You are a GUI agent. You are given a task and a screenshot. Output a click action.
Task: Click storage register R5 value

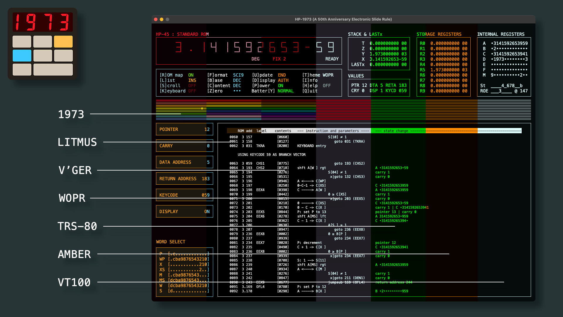(449, 70)
